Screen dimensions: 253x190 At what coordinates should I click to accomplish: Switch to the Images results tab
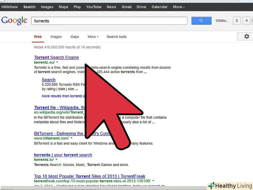pyautogui.click(x=56, y=37)
